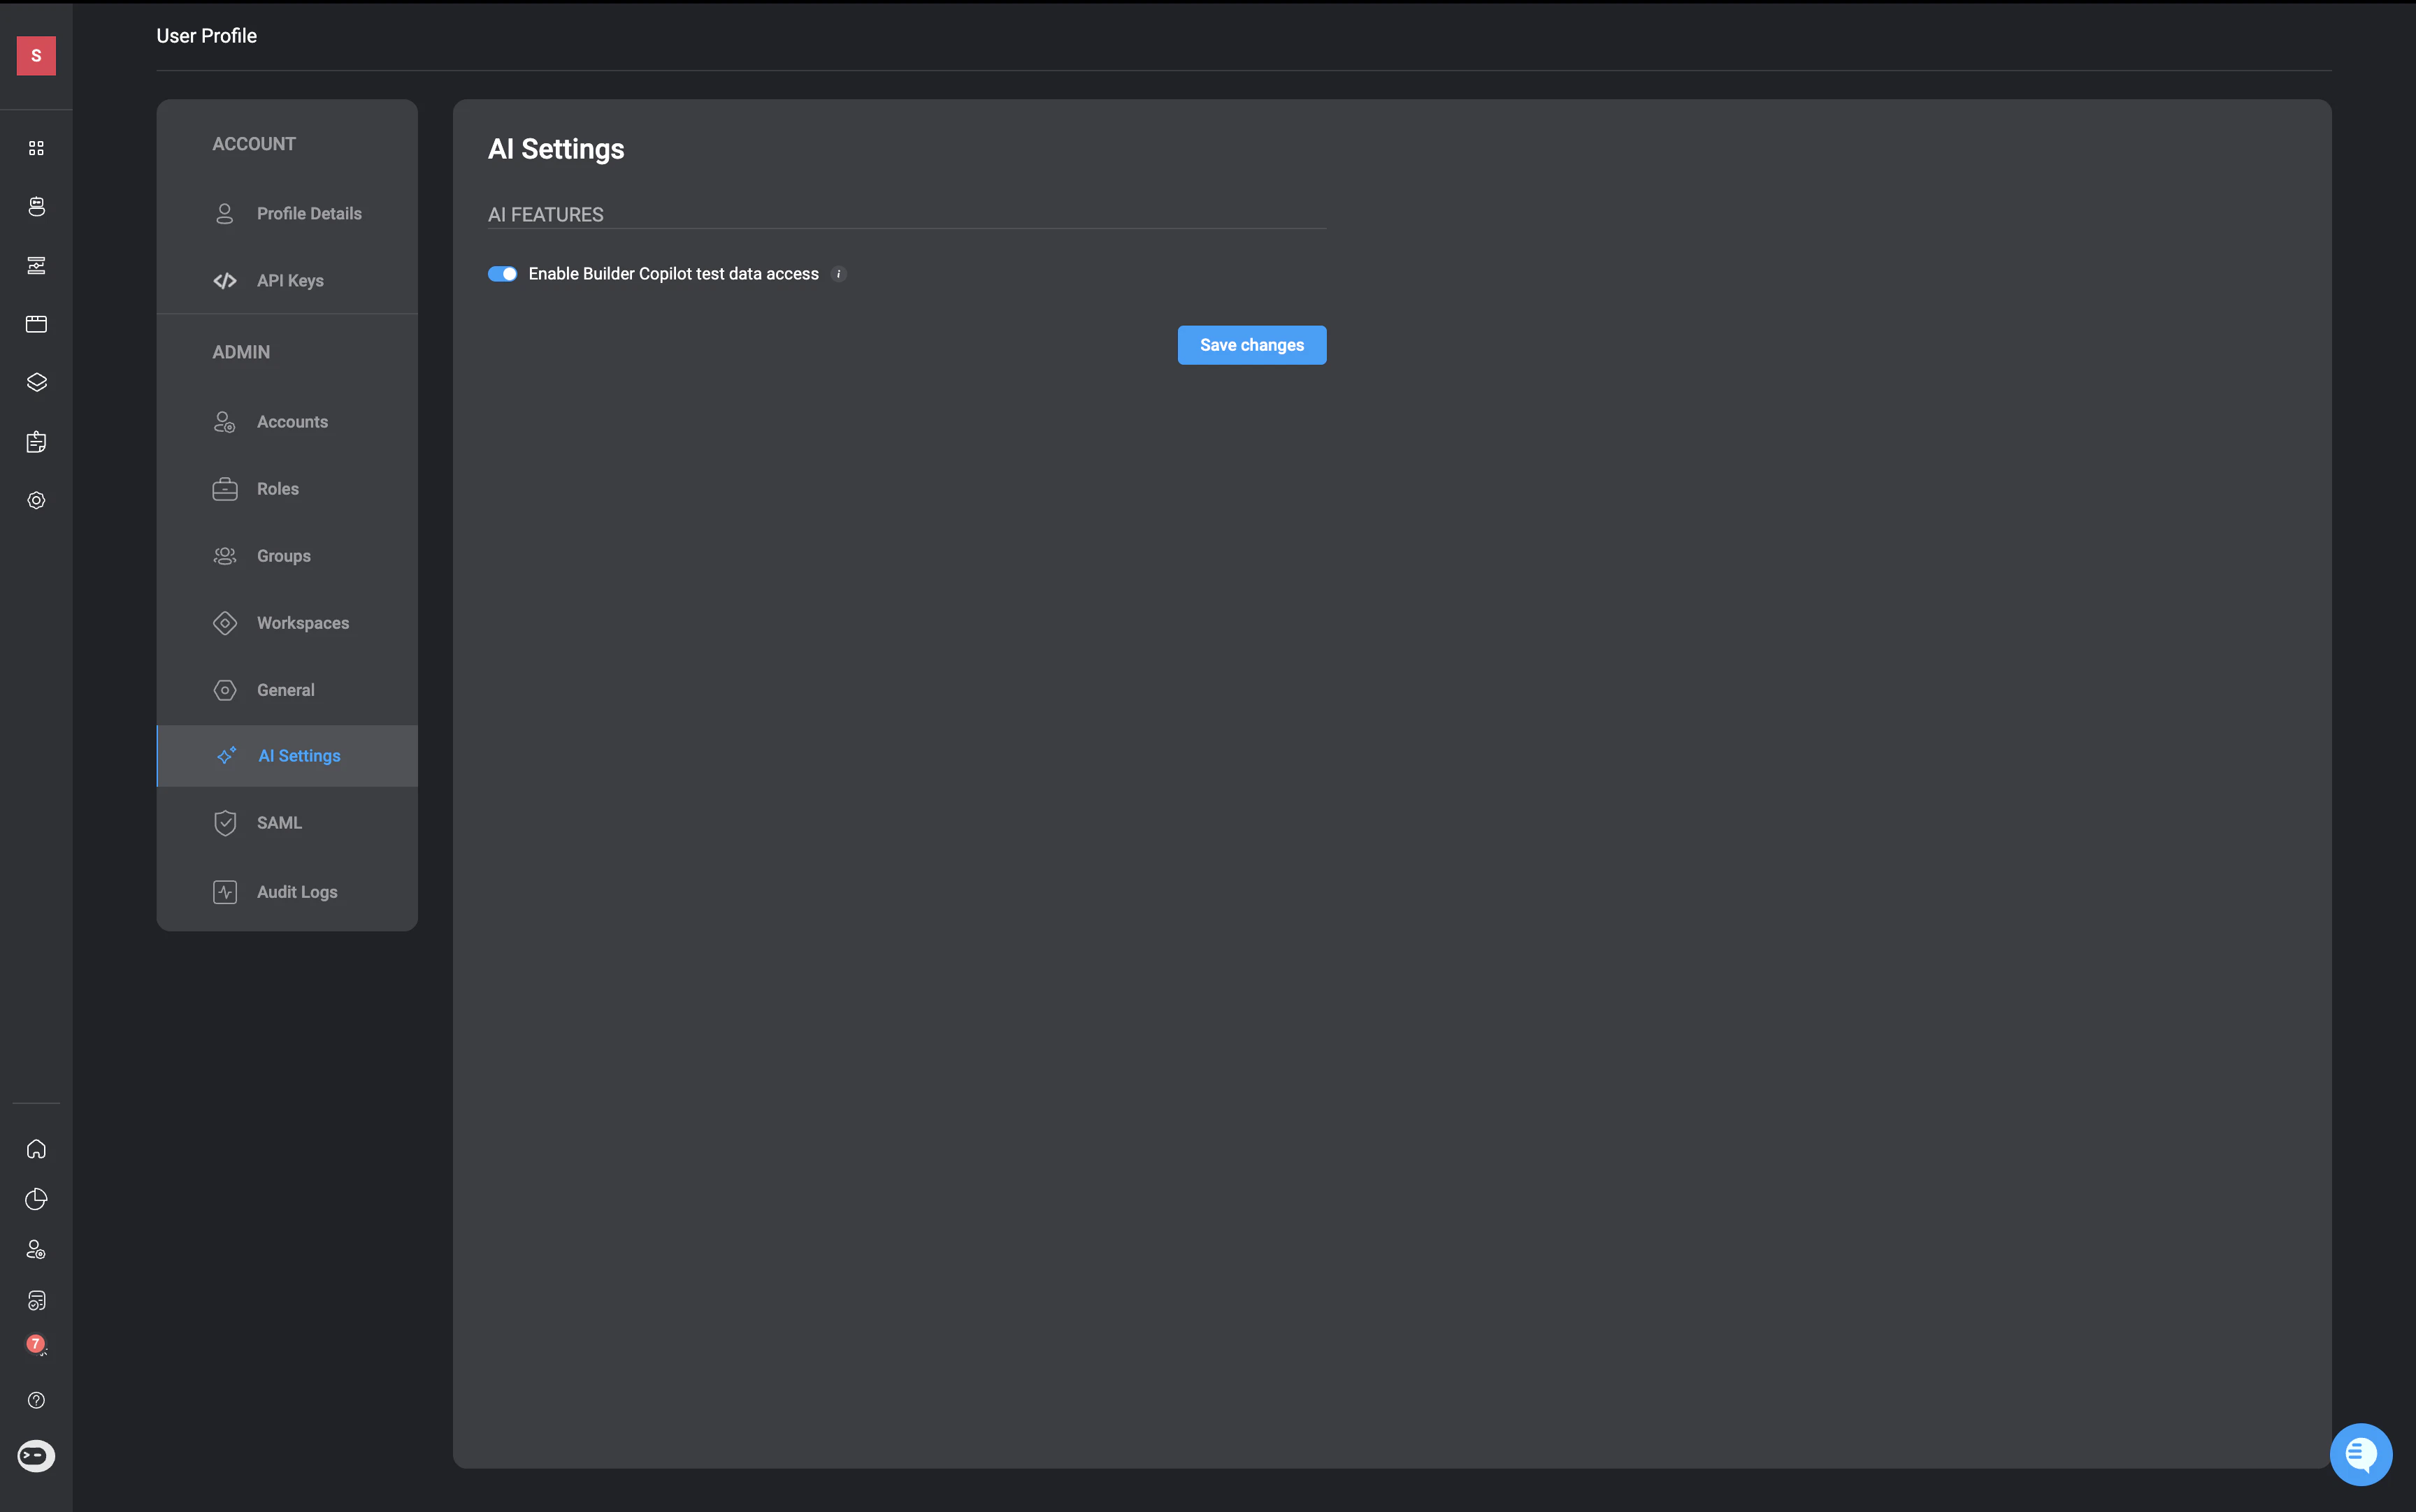Click the help question mark icon

pos(36,1400)
